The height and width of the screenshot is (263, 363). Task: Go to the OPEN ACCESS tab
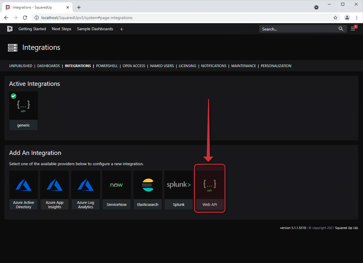(134, 66)
